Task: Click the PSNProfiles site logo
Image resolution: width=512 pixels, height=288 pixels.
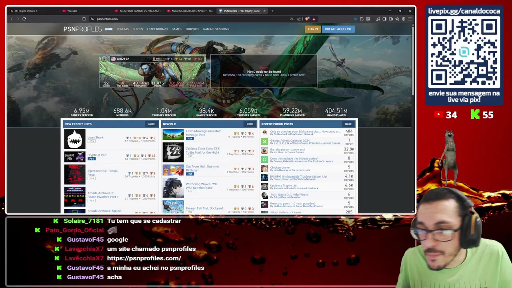Action: coord(82,29)
